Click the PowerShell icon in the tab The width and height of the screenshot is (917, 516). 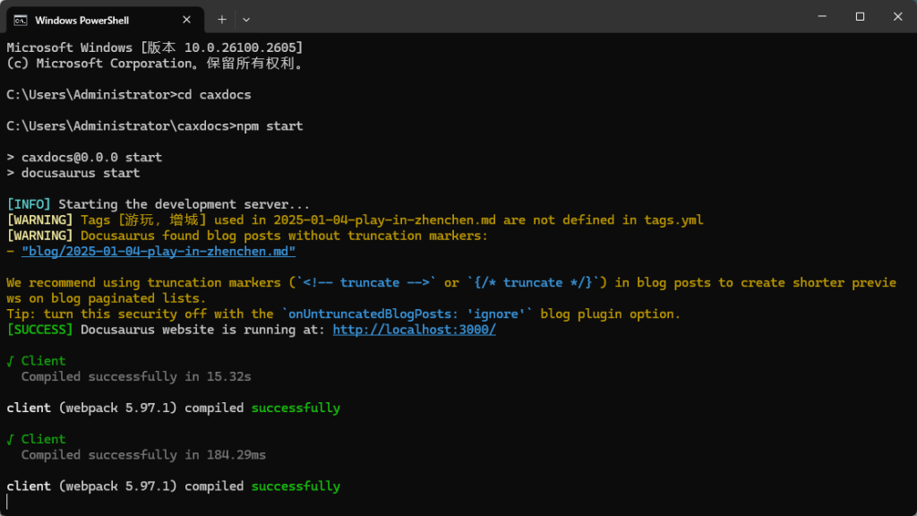21,21
